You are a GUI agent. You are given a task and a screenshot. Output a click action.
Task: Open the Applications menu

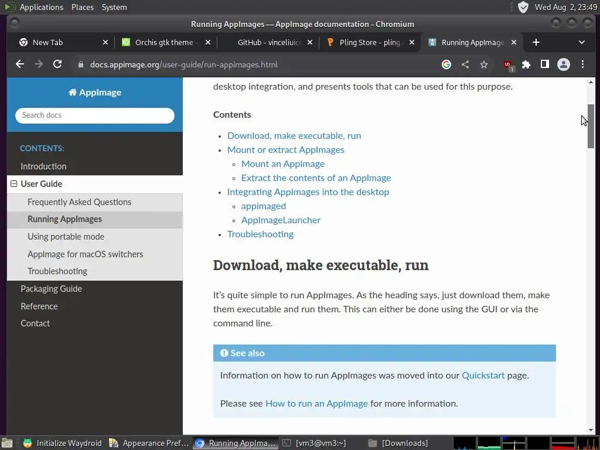pos(42,7)
